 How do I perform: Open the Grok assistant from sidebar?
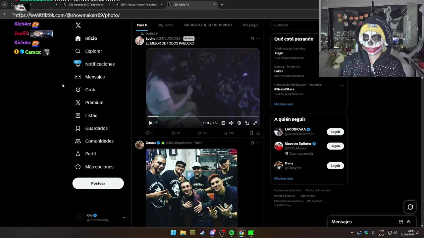pos(85,90)
